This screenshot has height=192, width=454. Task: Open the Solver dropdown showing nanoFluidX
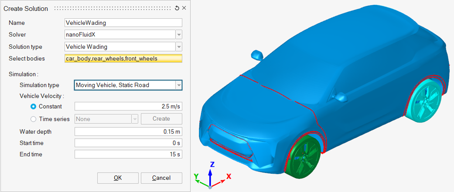click(179, 35)
